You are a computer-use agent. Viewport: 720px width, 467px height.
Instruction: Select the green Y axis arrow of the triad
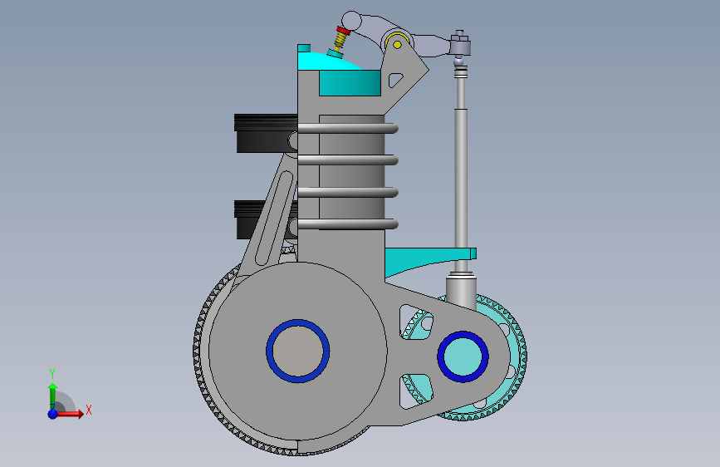coord(52,396)
